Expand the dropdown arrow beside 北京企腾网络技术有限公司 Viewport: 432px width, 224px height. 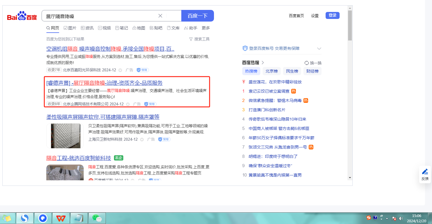(129, 104)
